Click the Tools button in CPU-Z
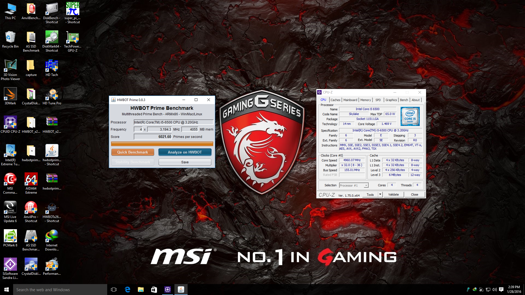The width and height of the screenshot is (525, 295). 370,194
